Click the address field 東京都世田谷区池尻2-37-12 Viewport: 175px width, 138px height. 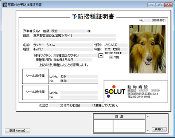pyautogui.click(x=74, y=36)
